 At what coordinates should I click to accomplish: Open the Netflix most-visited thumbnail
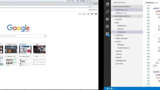pos(39,48)
